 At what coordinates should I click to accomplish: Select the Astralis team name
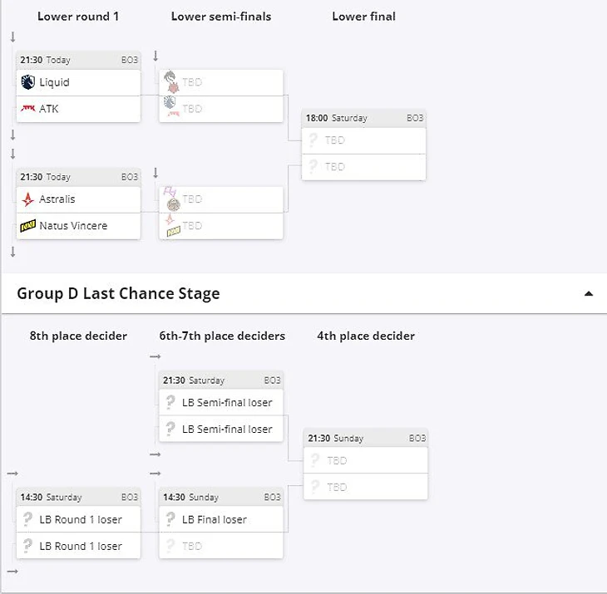click(x=56, y=199)
